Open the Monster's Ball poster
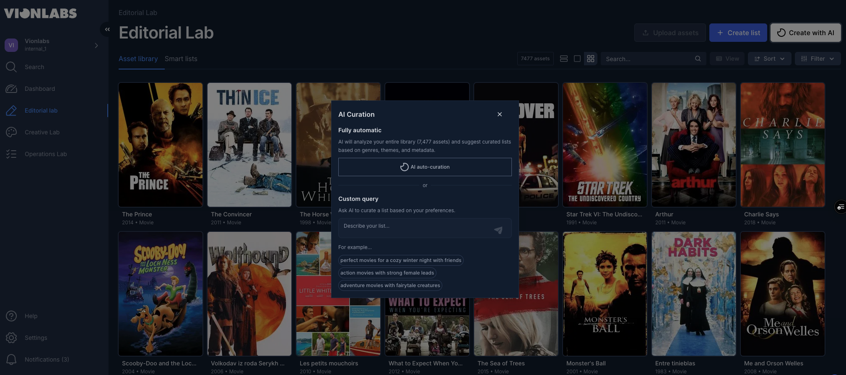The height and width of the screenshot is (375, 846). click(605, 294)
